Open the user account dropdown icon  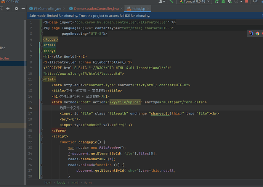tap(162, 2)
